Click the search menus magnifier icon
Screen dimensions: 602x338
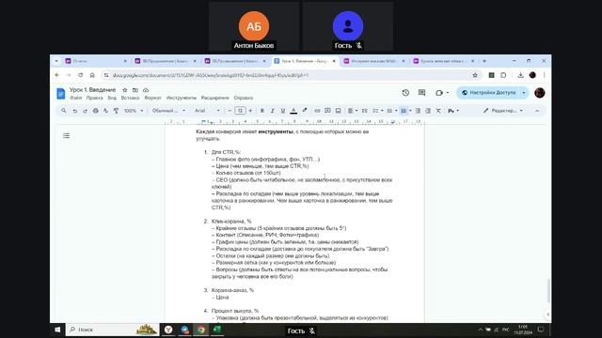pos(64,111)
